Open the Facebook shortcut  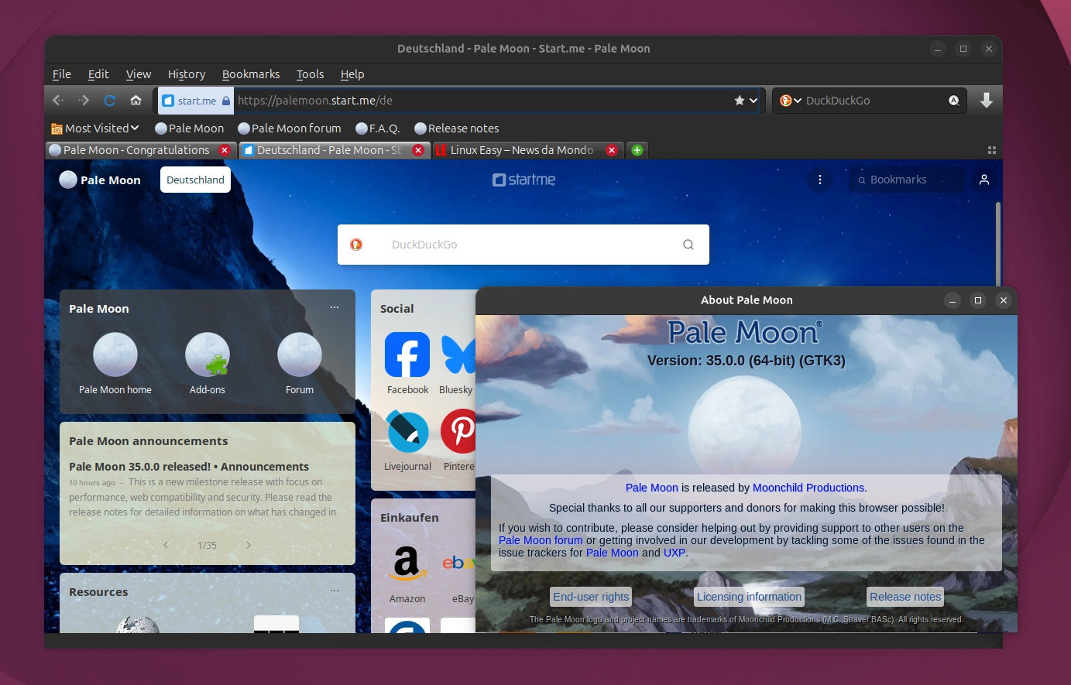407,354
